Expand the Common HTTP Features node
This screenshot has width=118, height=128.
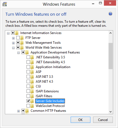(18, 111)
